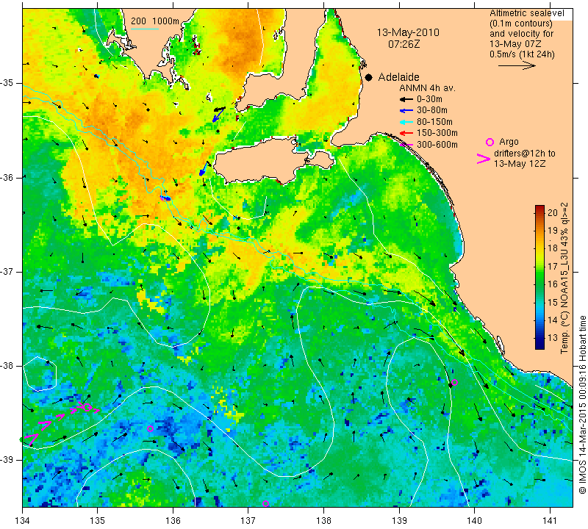Click the 200 1000m bathymetry legend label

[155, 21]
